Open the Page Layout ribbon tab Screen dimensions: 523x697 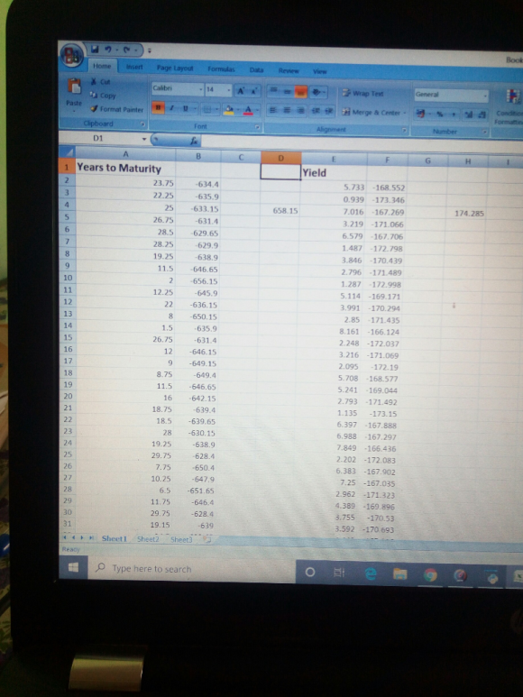click(x=175, y=68)
